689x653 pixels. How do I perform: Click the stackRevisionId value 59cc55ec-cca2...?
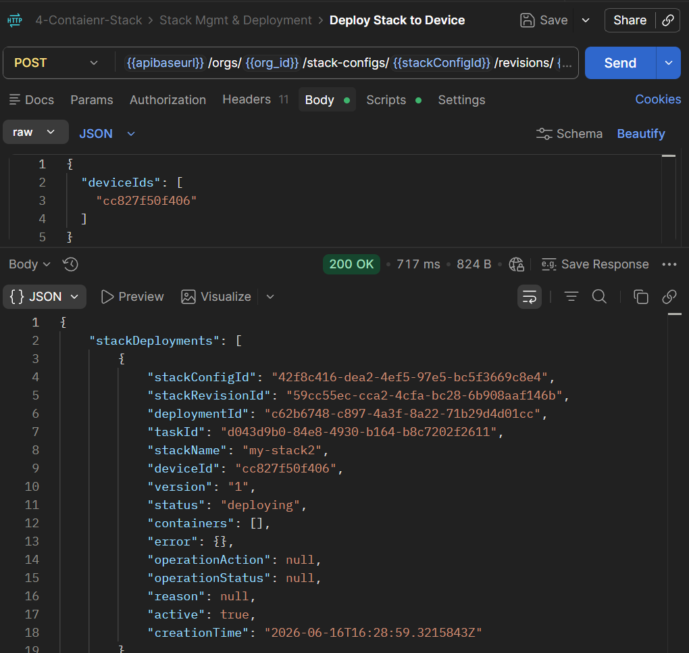coord(424,395)
